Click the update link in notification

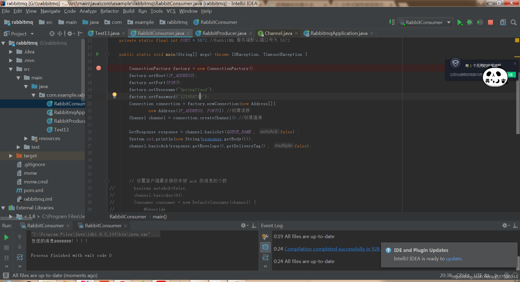point(454,259)
